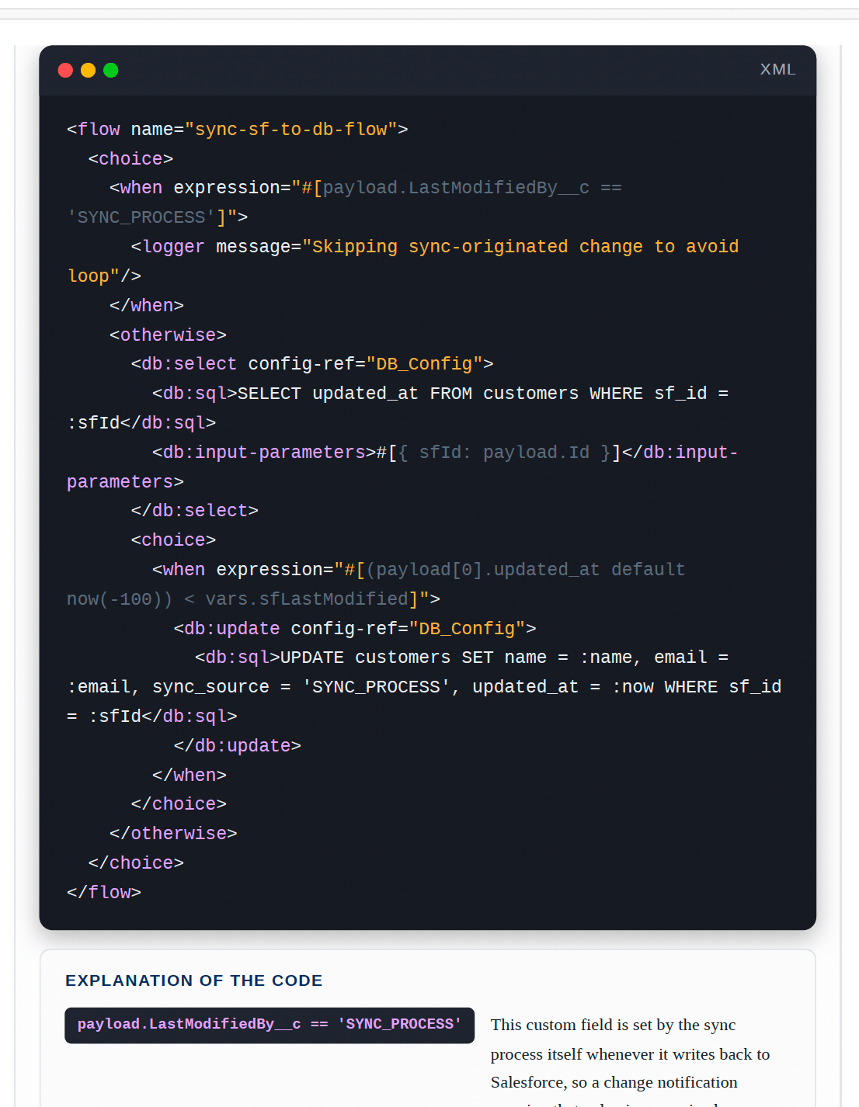Click the yellow dot in code header
This screenshot has height=1107, width=859.
88,71
